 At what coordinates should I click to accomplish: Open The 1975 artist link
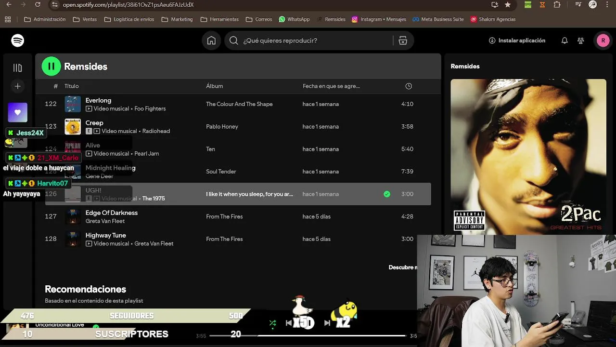(x=154, y=199)
